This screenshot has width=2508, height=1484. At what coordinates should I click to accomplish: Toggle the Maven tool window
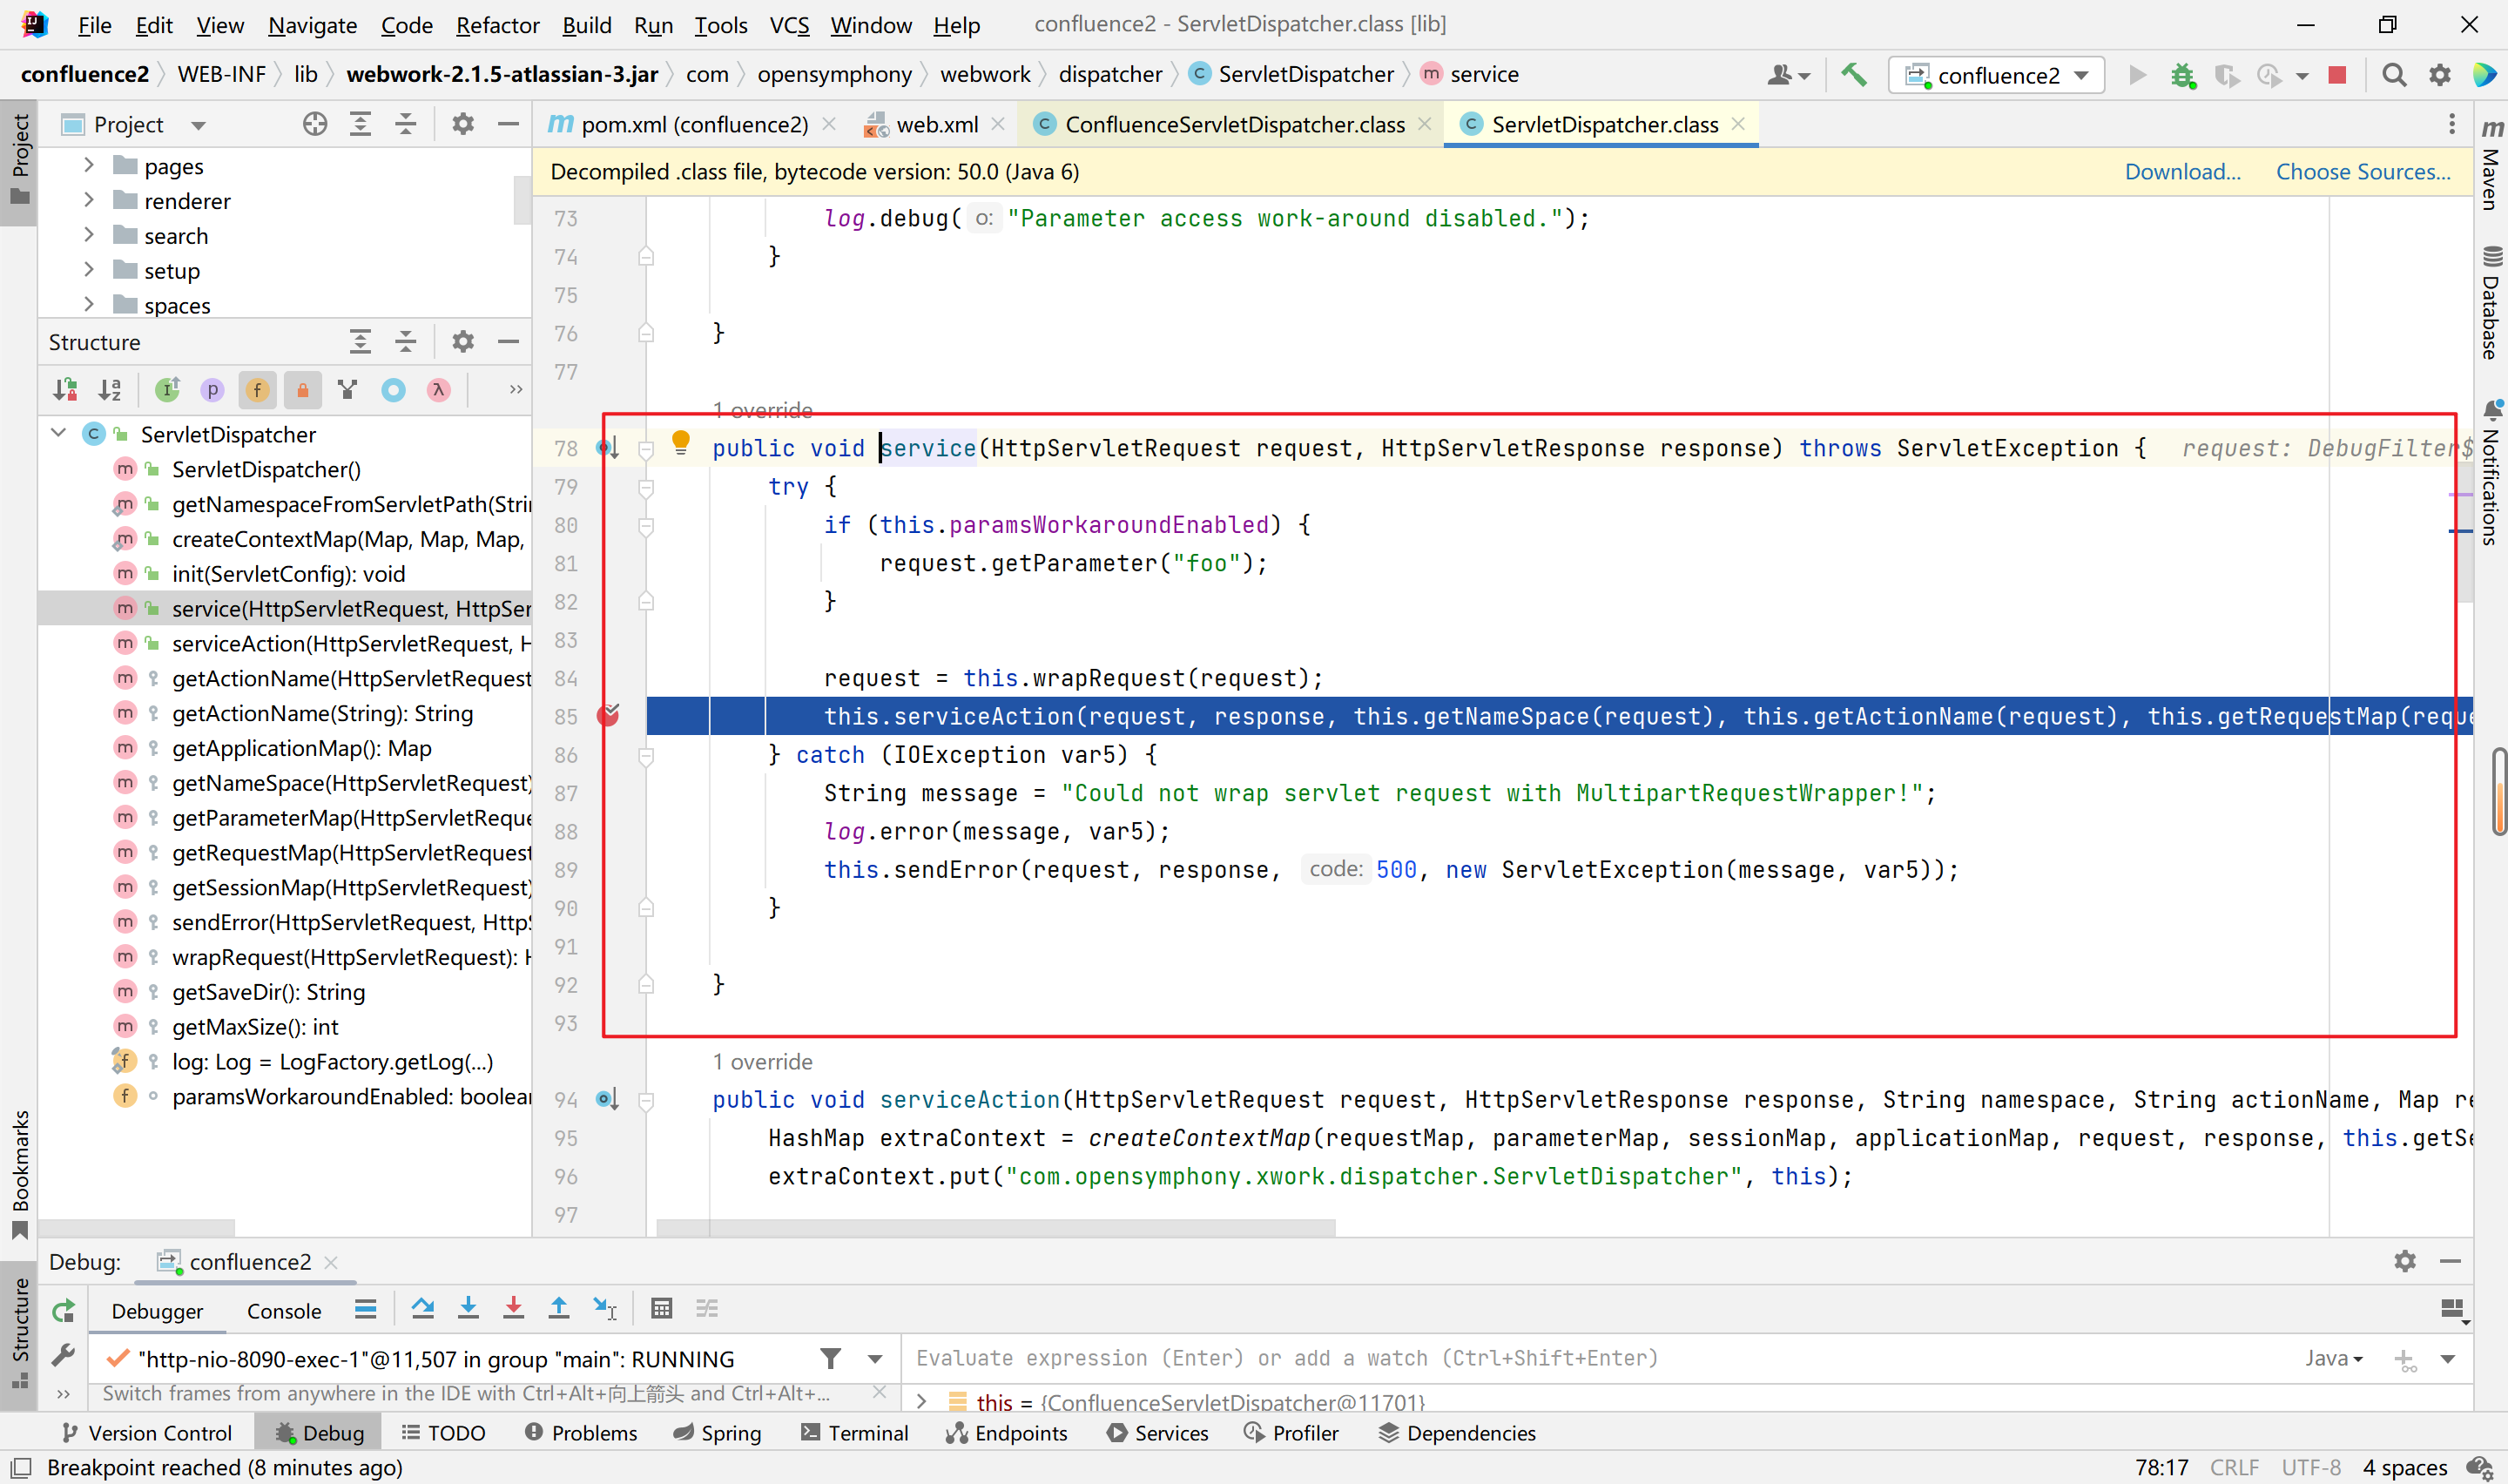click(x=2491, y=165)
